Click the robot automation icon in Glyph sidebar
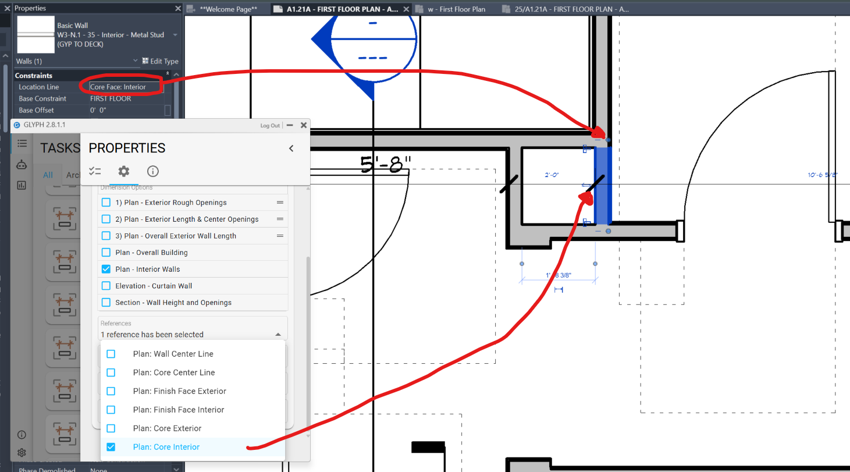The height and width of the screenshot is (472, 850). (x=22, y=165)
